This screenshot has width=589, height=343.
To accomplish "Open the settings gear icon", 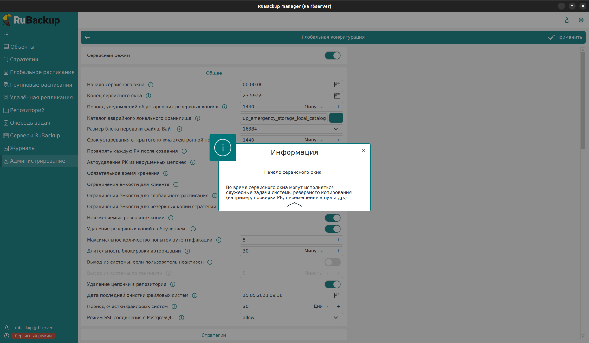I will click(581, 20).
